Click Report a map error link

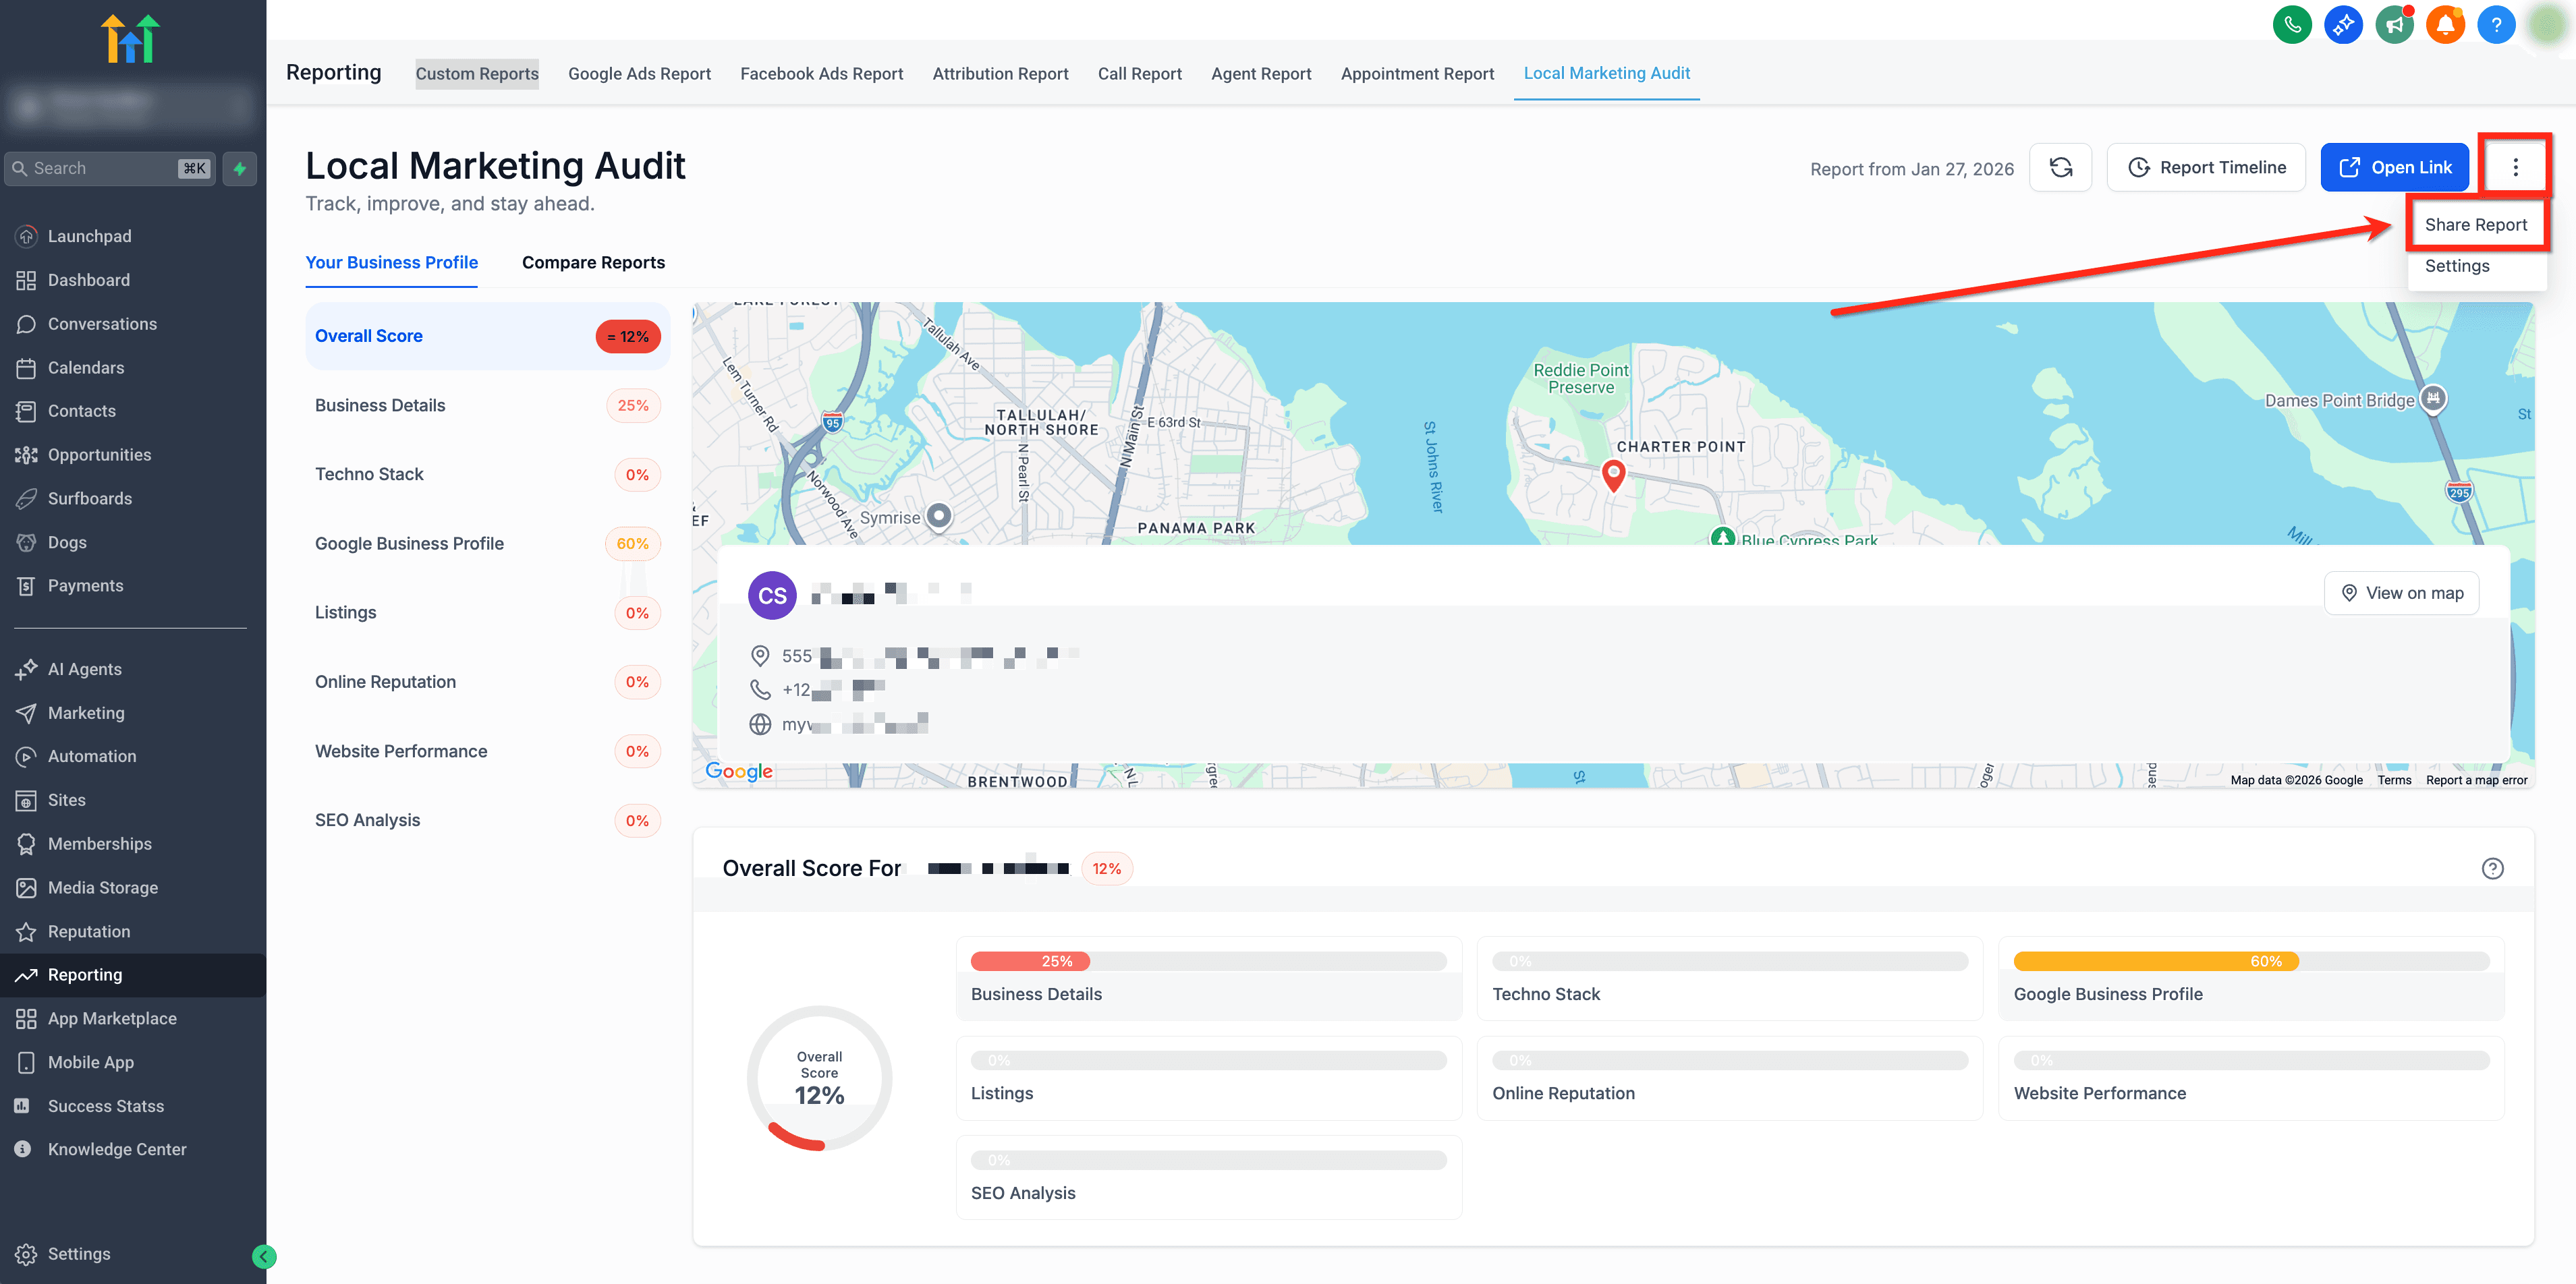[x=2476, y=780]
